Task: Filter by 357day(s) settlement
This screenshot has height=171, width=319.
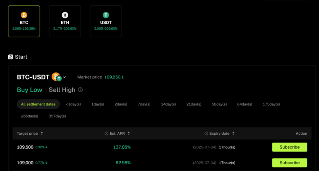Action: coord(57,116)
